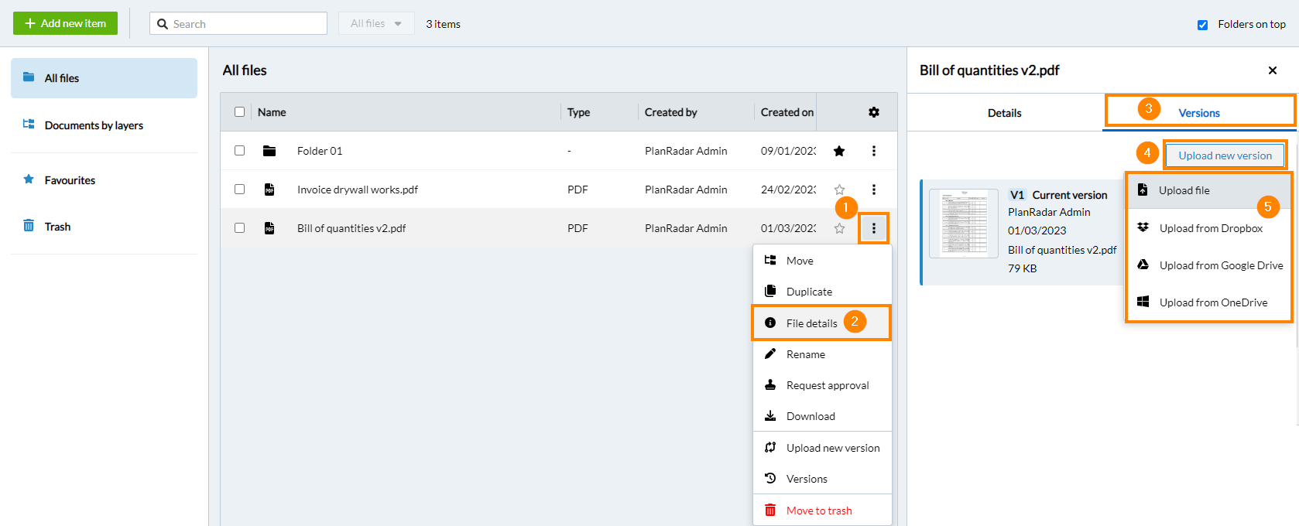Expand the All files filter dropdown
Image resolution: width=1299 pixels, height=526 pixels.
pyautogui.click(x=376, y=24)
